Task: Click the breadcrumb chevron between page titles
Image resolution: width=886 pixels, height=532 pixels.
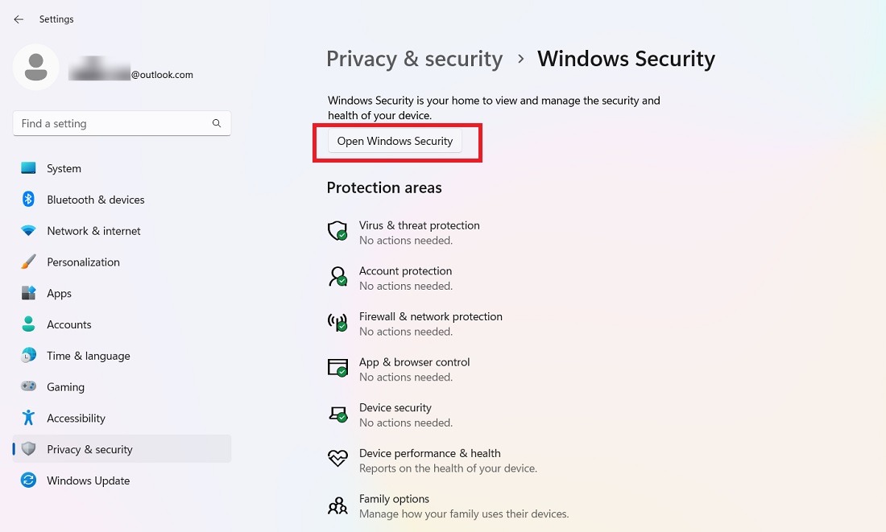Action: point(520,59)
